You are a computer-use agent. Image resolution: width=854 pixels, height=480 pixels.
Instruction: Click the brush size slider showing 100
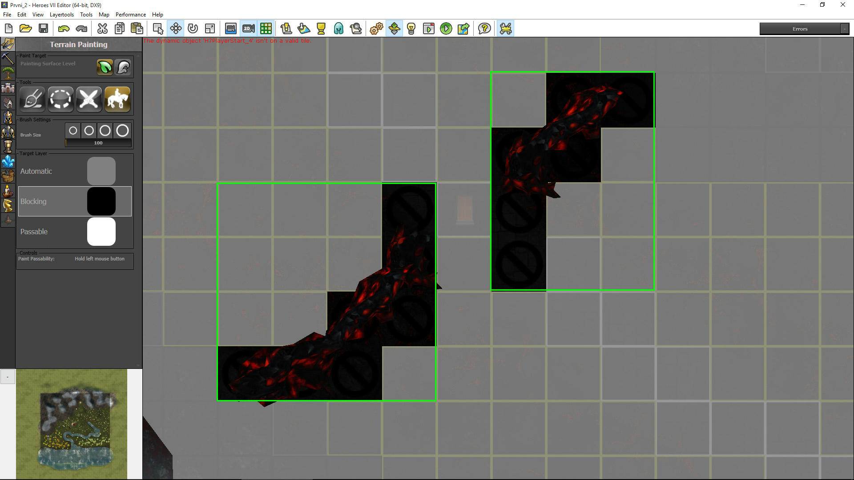click(98, 143)
